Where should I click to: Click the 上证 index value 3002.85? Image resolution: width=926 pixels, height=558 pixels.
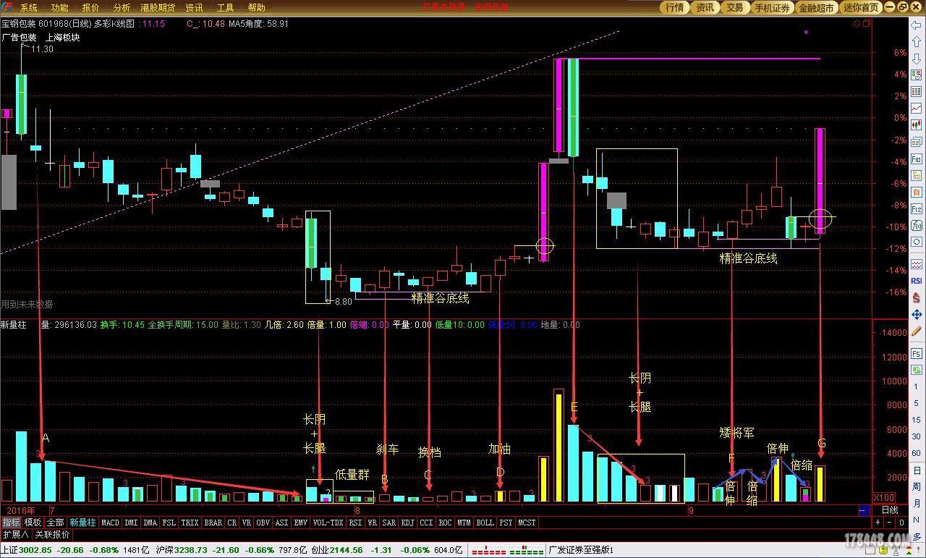[x=35, y=551]
